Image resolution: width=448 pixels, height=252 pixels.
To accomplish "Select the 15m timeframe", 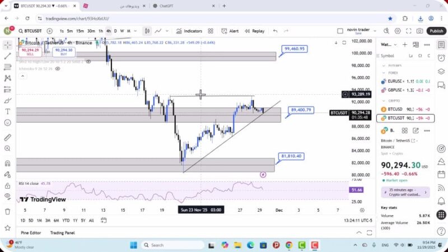I will (80, 31).
